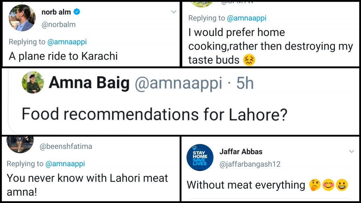Click the thinking face emoji in Jaffar's tweet
Viewport: 361px width, 203px height.
314,185
